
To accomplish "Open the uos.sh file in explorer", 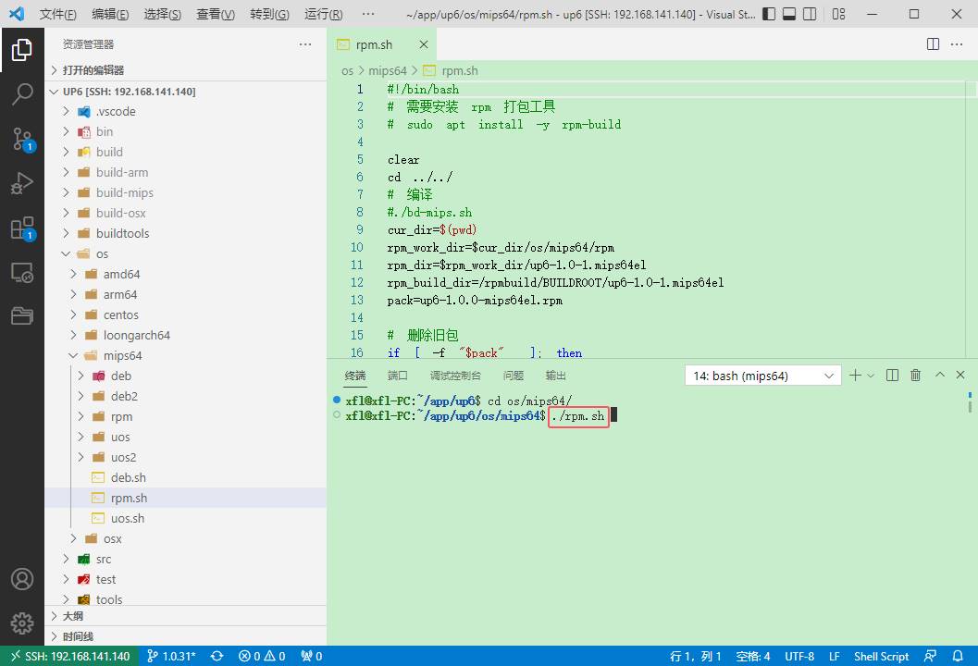I will [127, 518].
